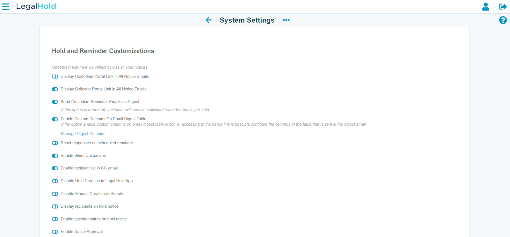Toggle Enable Notice Approval
510x237 pixels.
tap(55, 232)
